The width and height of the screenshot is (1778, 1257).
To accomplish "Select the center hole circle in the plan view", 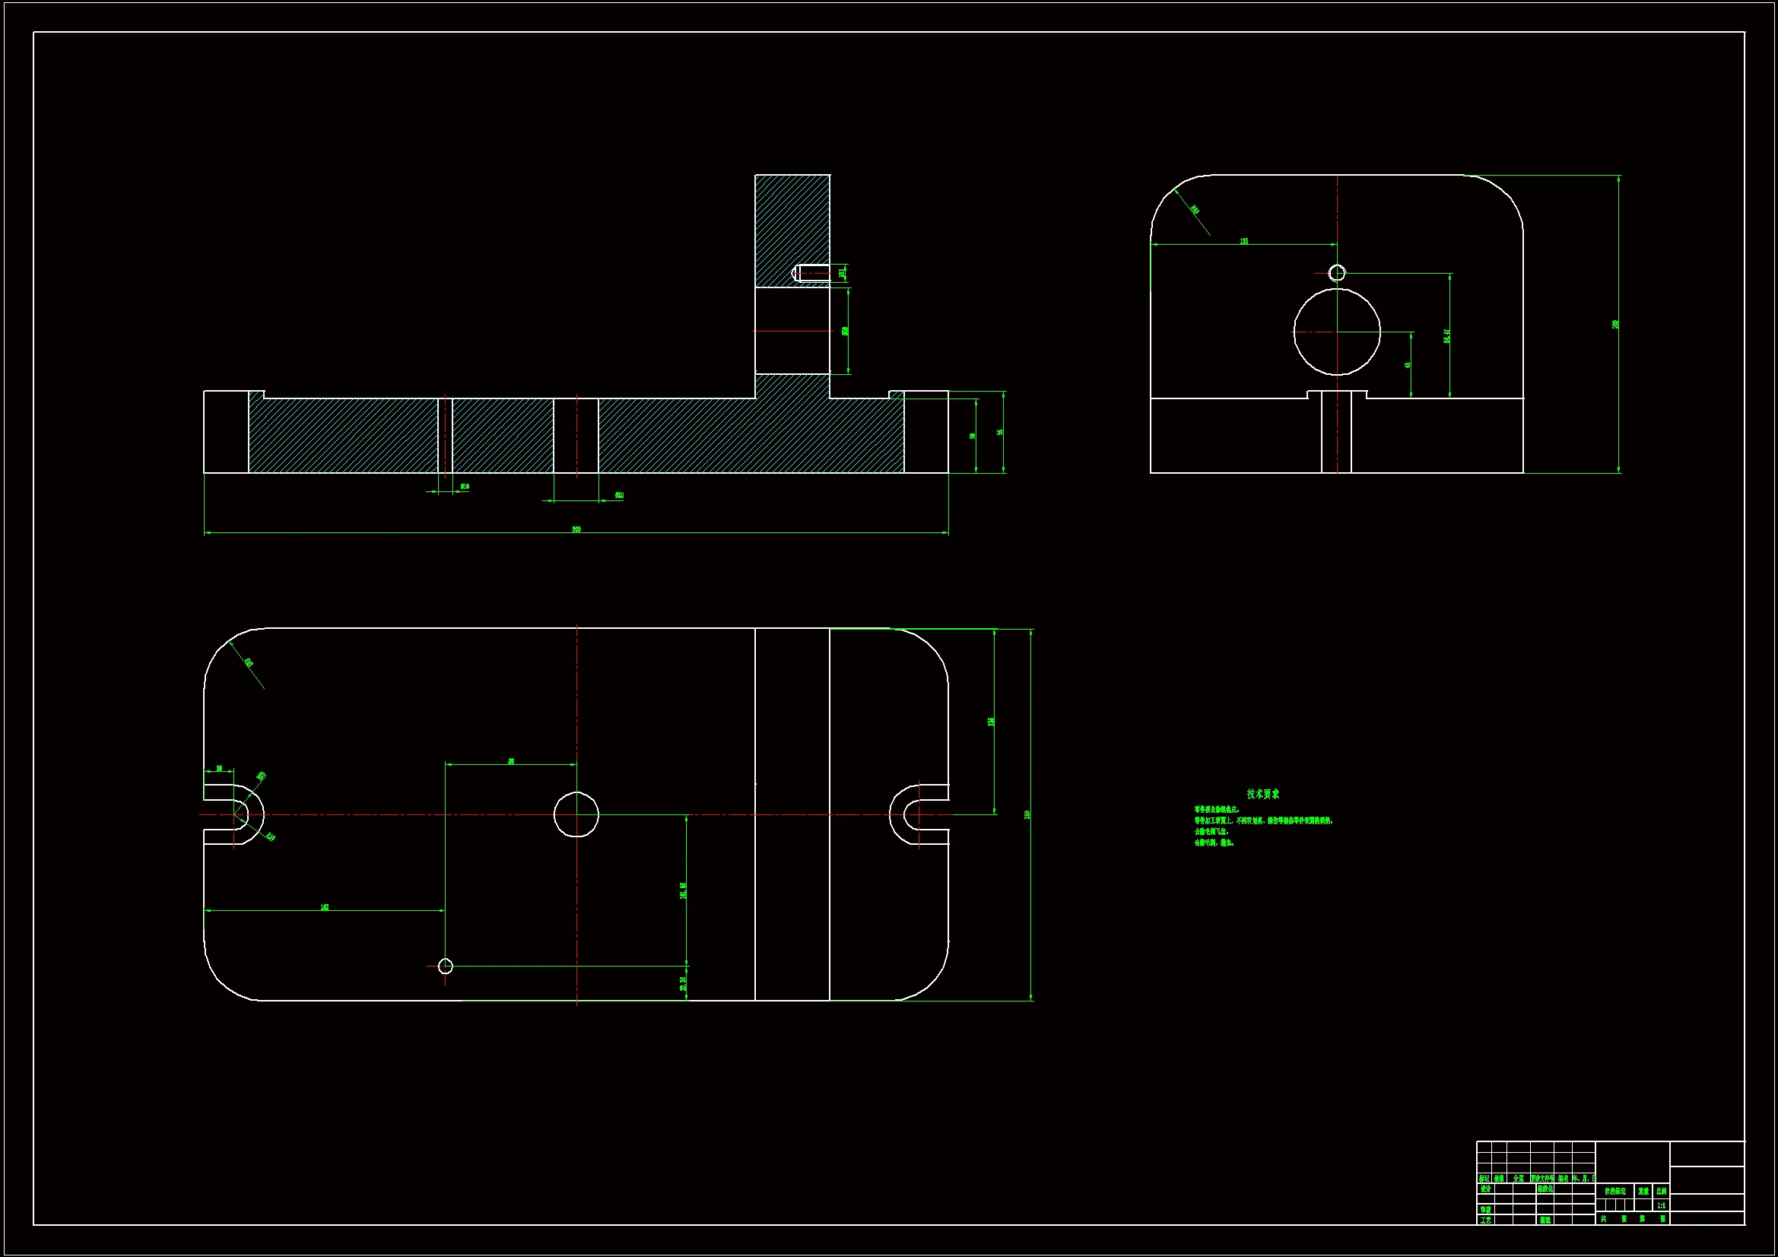I will click(x=576, y=814).
